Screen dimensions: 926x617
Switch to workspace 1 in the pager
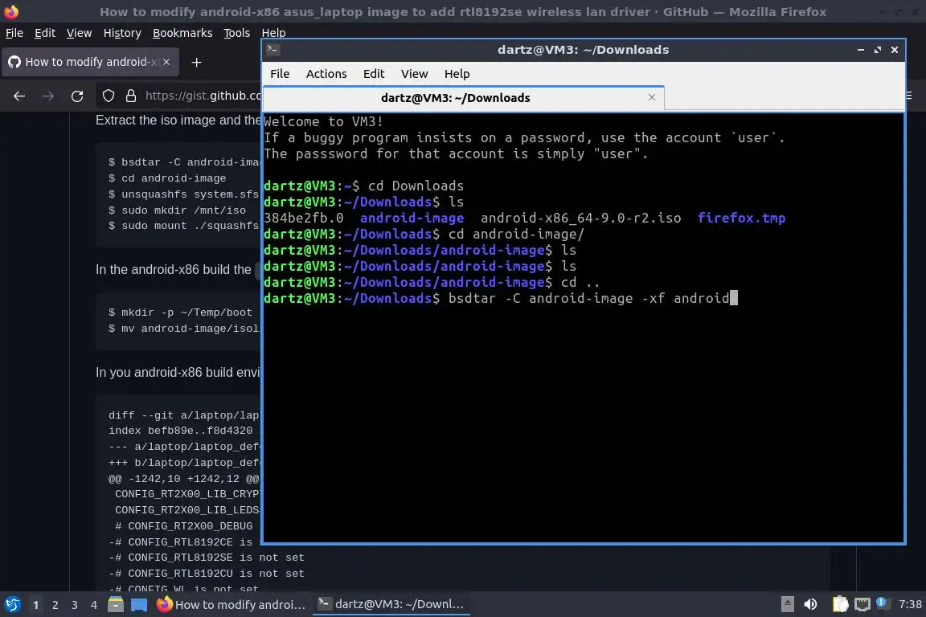36,605
